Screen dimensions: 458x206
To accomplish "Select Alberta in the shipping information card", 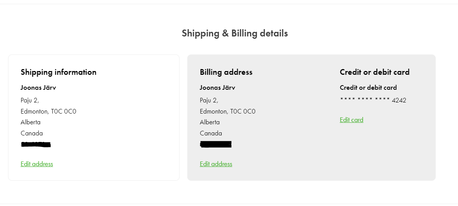I will 31,122.
